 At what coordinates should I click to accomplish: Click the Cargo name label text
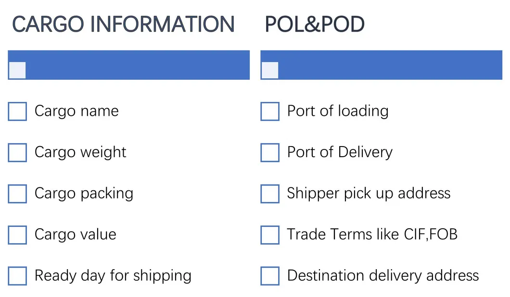pos(76,111)
